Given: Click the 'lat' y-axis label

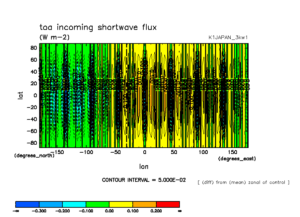Looking at the screenshot, I should point(20,96).
